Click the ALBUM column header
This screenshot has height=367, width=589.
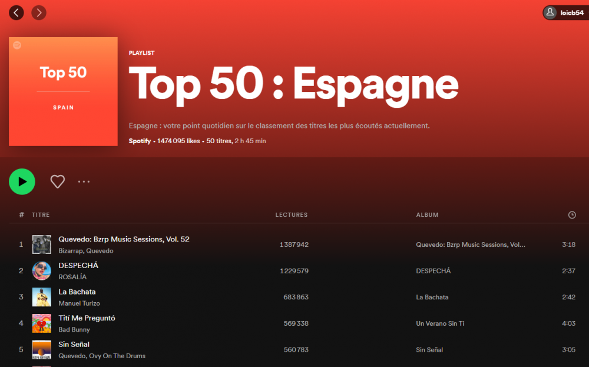point(427,215)
